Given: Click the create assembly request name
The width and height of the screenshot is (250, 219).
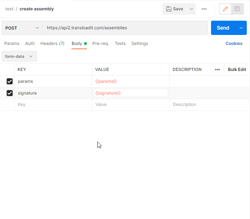Looking at the screenshot, I should tap(37, 9).
